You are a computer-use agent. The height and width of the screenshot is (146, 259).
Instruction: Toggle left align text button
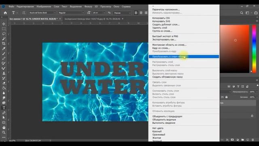click(x=136, y=13)
